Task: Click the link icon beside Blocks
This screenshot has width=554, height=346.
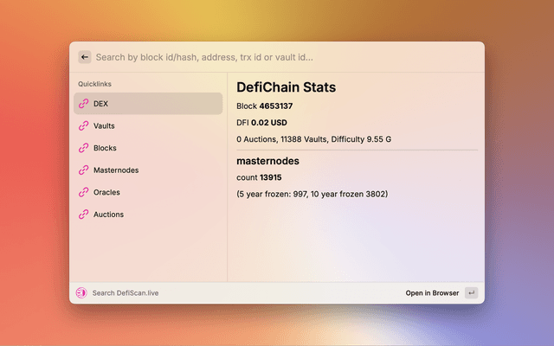Action: (84, 148)
